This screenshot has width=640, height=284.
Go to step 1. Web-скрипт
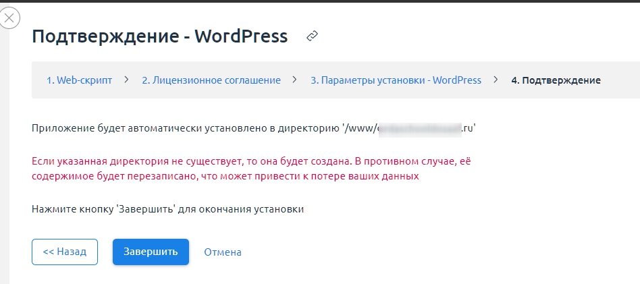click(x=79, y=80)
